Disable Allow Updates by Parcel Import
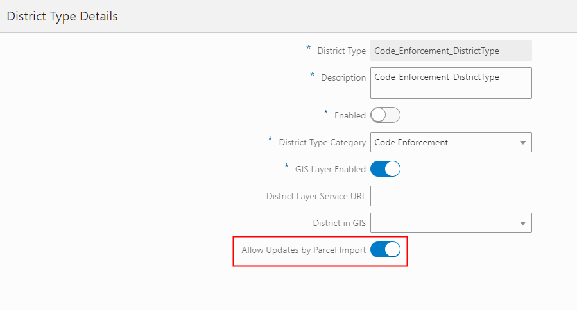The image size is (577, 310). tap(385, 250)
